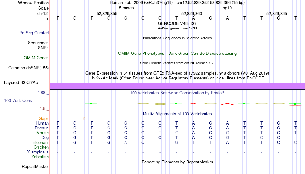Click the ---> strand direction arrow label

45,19
